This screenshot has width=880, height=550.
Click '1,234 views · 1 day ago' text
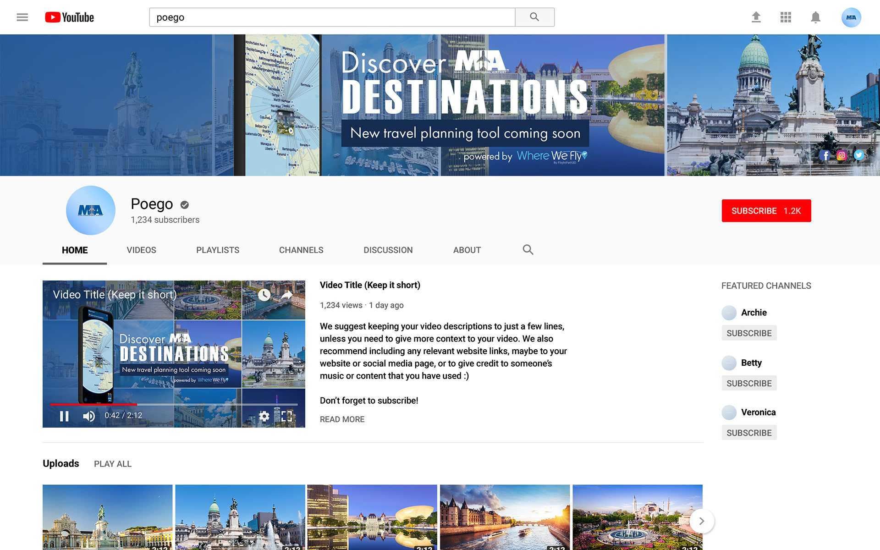pos(362,305)
